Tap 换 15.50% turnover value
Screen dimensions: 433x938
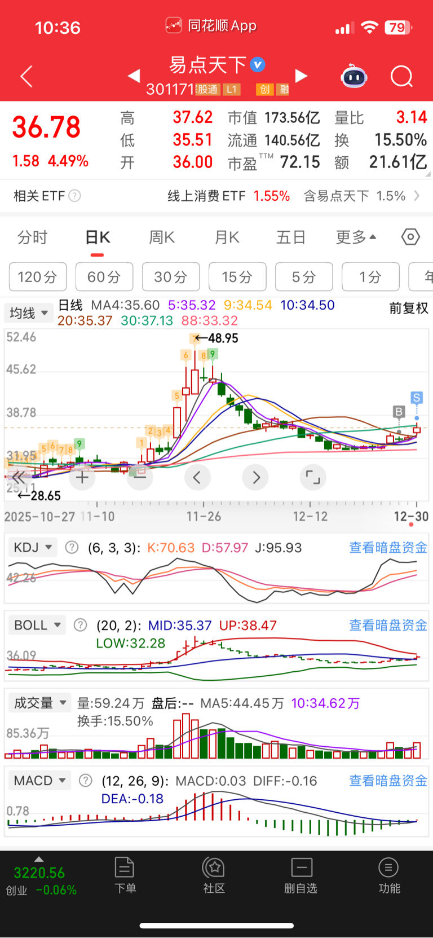[x=381, y=140]
